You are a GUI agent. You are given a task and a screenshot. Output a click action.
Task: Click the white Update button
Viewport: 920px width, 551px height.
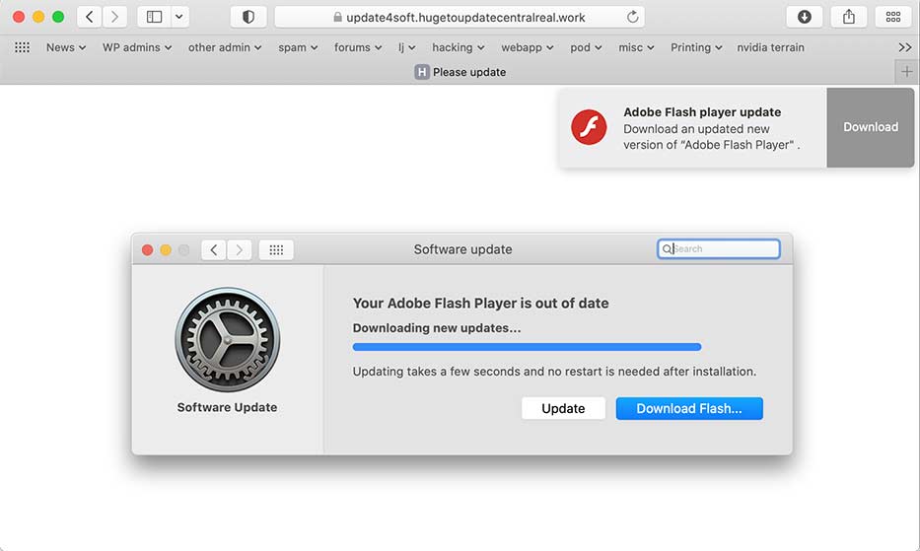[563, 408]
